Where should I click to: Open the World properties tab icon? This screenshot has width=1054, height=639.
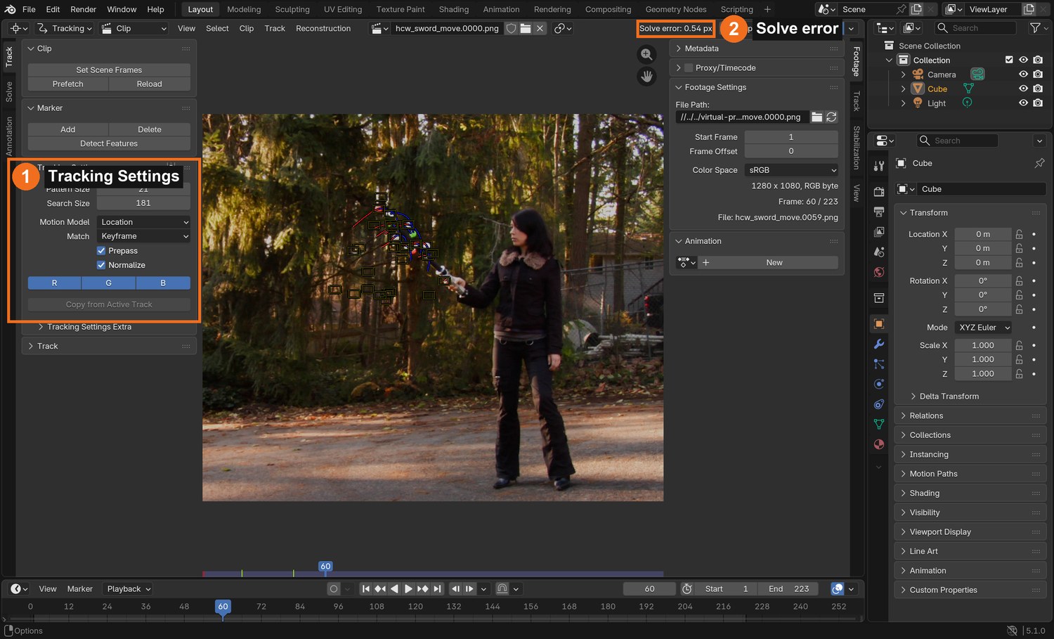pos(879,272)
